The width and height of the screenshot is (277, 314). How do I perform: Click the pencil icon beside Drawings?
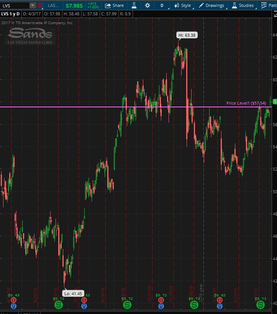point(201,5)
